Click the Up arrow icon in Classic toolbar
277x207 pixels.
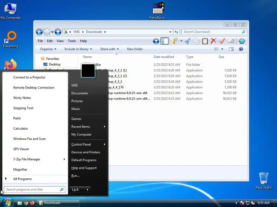click(x=156, y=41)
